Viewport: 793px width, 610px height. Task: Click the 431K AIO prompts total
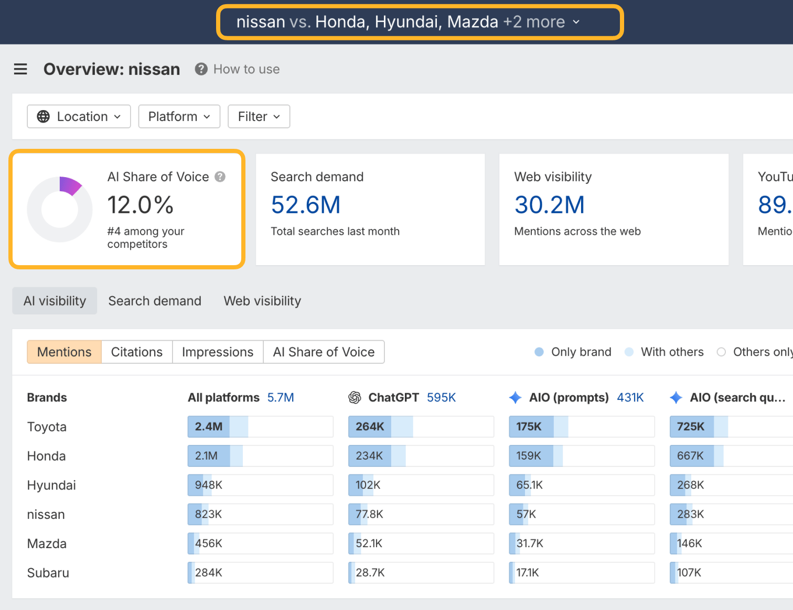point(630,398)
